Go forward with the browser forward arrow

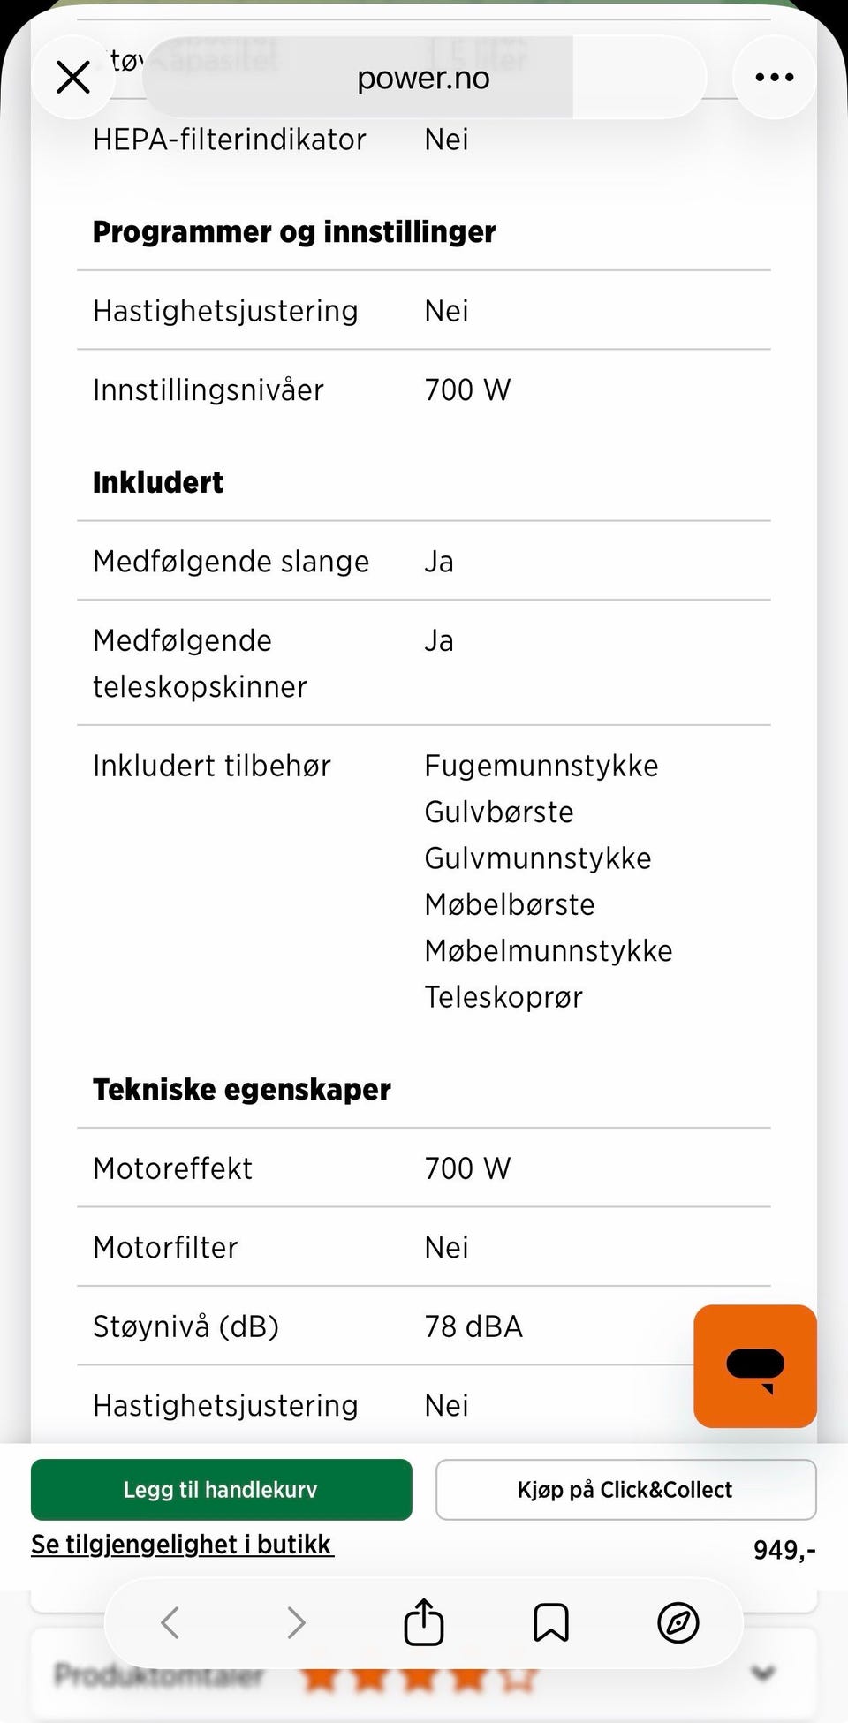[297, 1622]
